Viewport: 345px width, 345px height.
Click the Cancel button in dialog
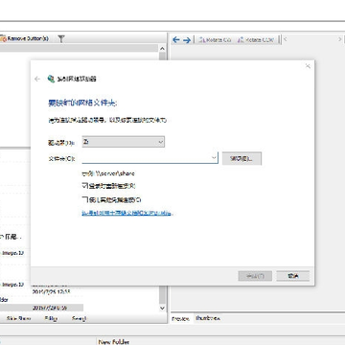pyautogui.click(x=293, y=276)
